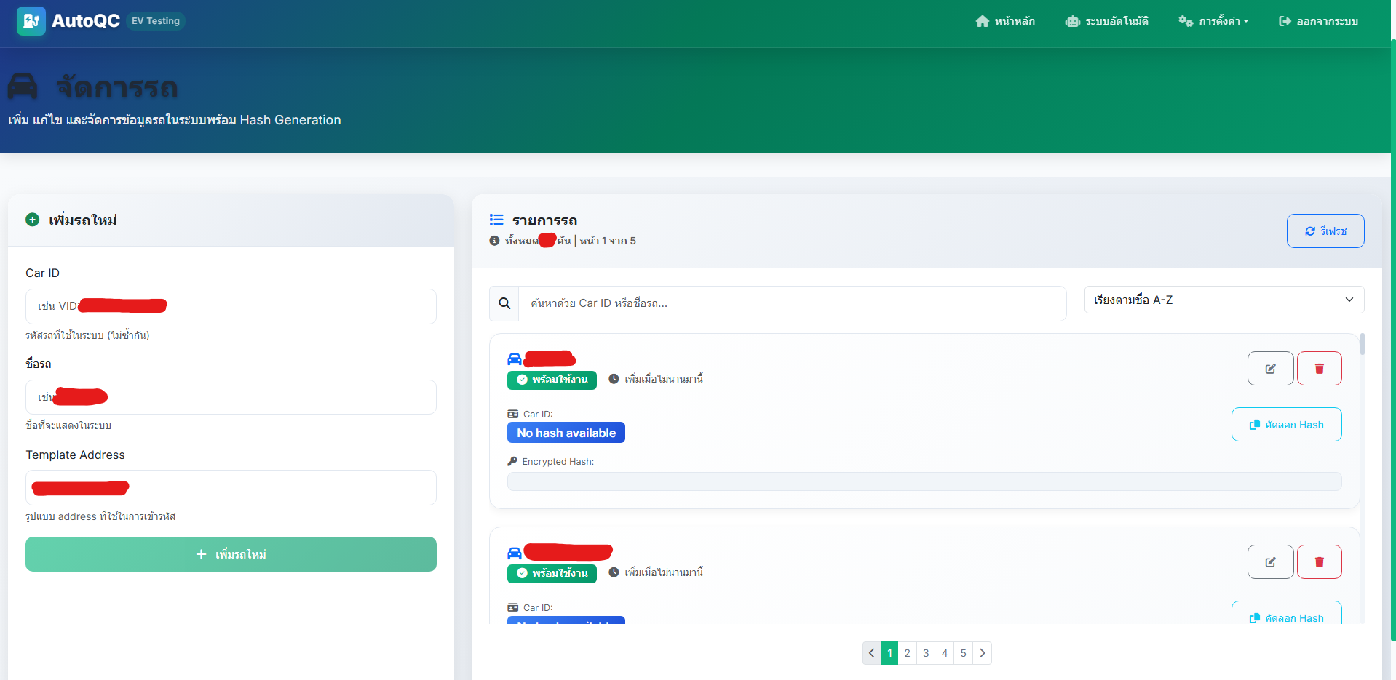Click the รีเฟรช refresh button
This screenshot has width=1396, height=680.
coord(1325,231)
